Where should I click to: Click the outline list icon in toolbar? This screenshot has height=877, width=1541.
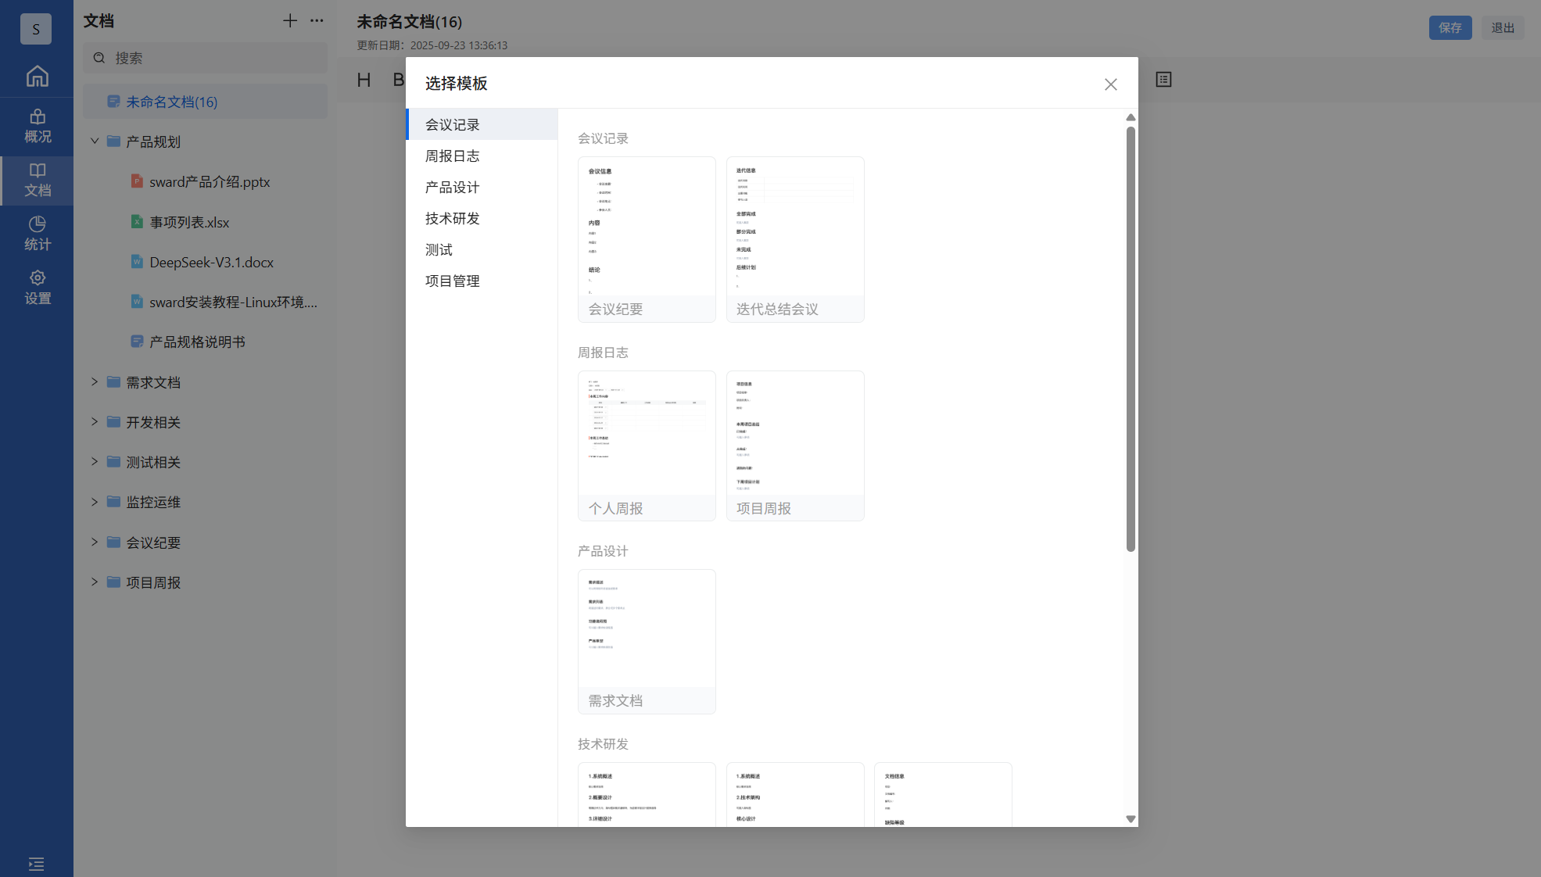[x=1163, y=79]
